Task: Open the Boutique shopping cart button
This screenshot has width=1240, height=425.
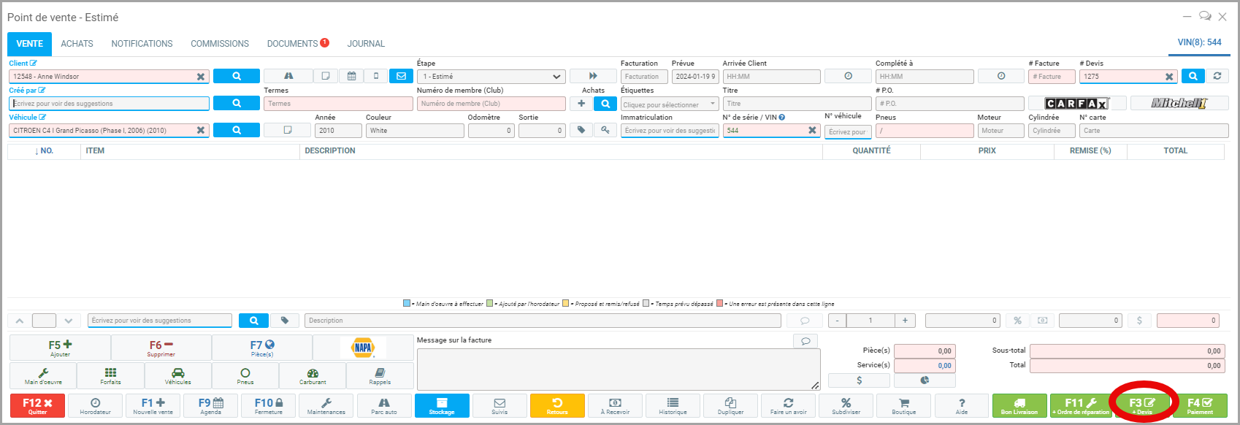Action: pos(903,406)
